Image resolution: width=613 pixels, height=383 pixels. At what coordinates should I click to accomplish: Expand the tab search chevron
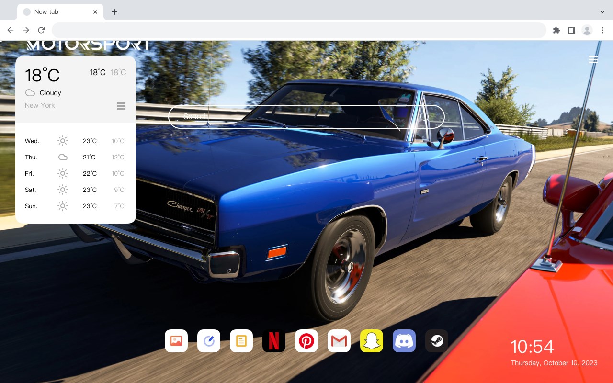602,11
